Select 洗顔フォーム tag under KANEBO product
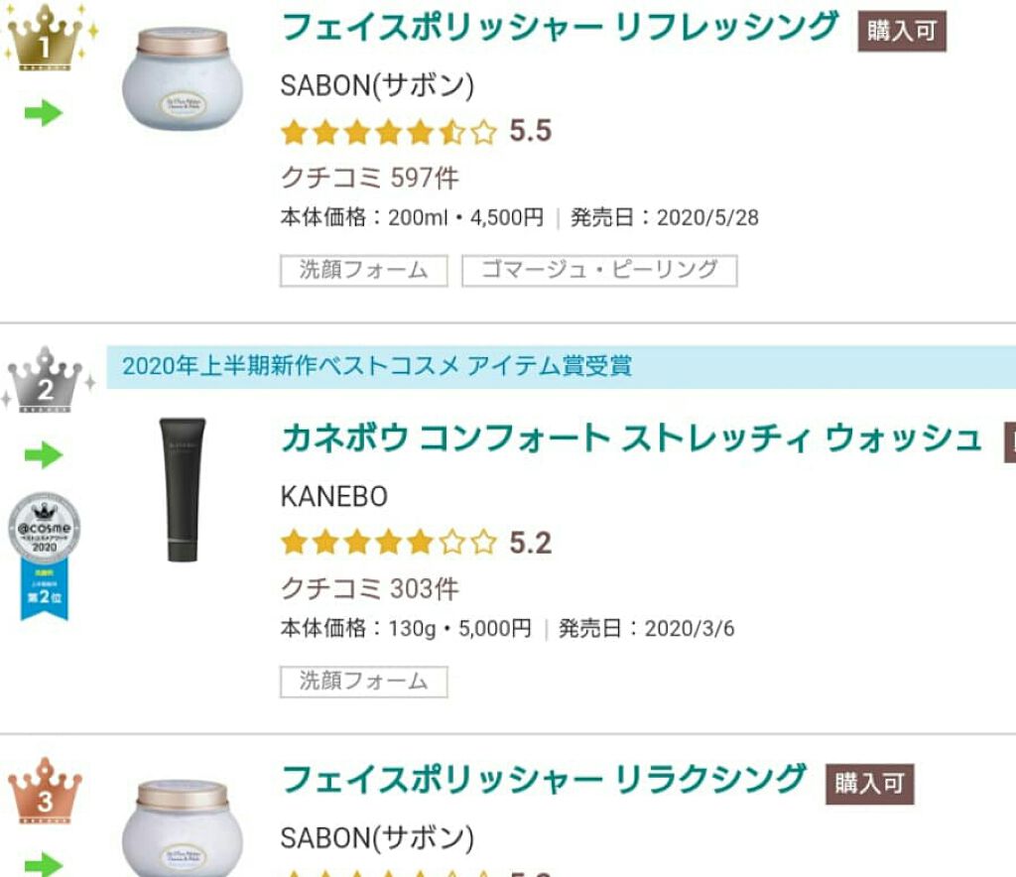Screen dimensions: 1016x877 pyautogui.click(x=364, y=682)
